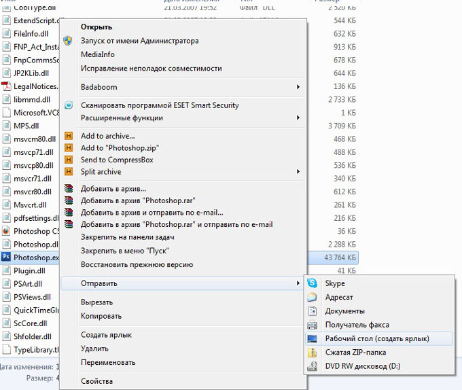Select Сканировать программой ESET Smart Security

click(160, 105)
